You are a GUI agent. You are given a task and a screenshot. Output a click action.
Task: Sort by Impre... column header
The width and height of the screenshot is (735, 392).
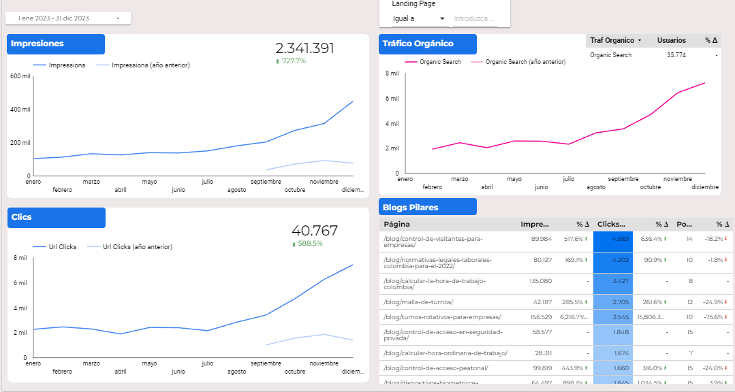point(535,225)
